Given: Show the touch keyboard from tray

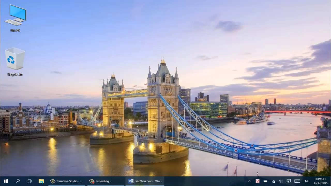Looking at the screenshot, I should [x=297, y=181].
